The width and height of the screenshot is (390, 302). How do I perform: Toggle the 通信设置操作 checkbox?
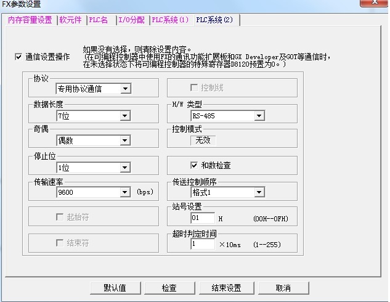(x=18, y=57)
